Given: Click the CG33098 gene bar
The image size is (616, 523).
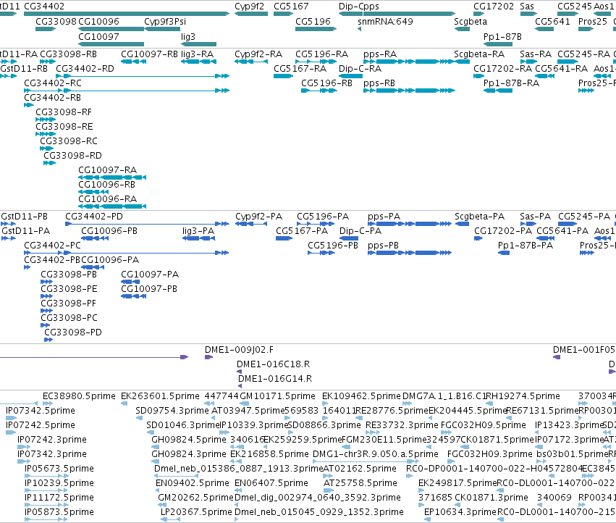Looking at the screenshot, I should tap(46, 29).
